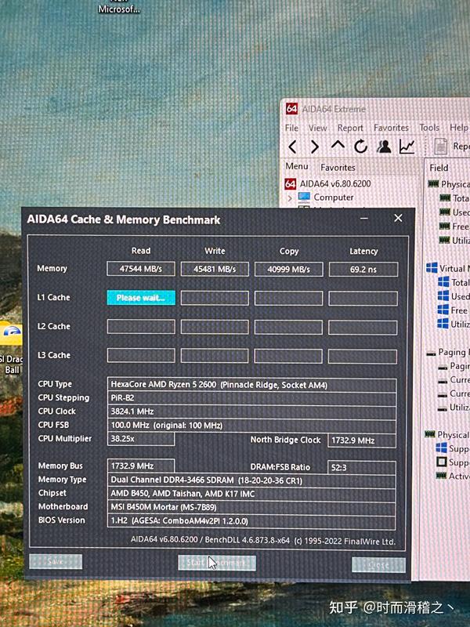The width and height of the screenshot is (470, 627).
Task: Click the AIDA64 Extreme title bar logo
Action: [291, 108]
